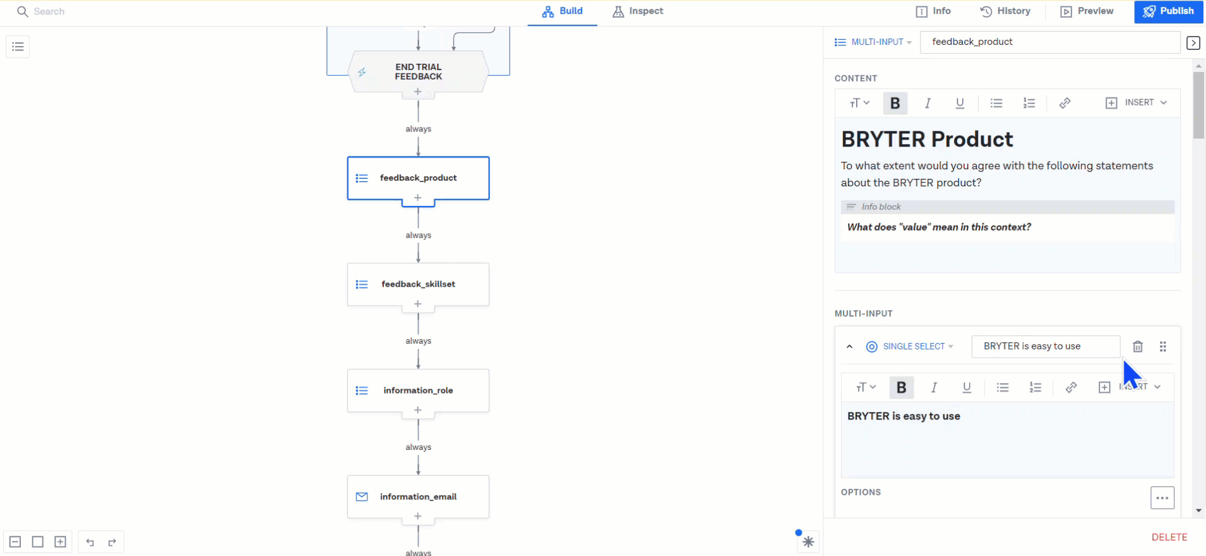Apply underline in the single select editor
This screenshot has width=1206, height=556.
(x=967, y=387)
